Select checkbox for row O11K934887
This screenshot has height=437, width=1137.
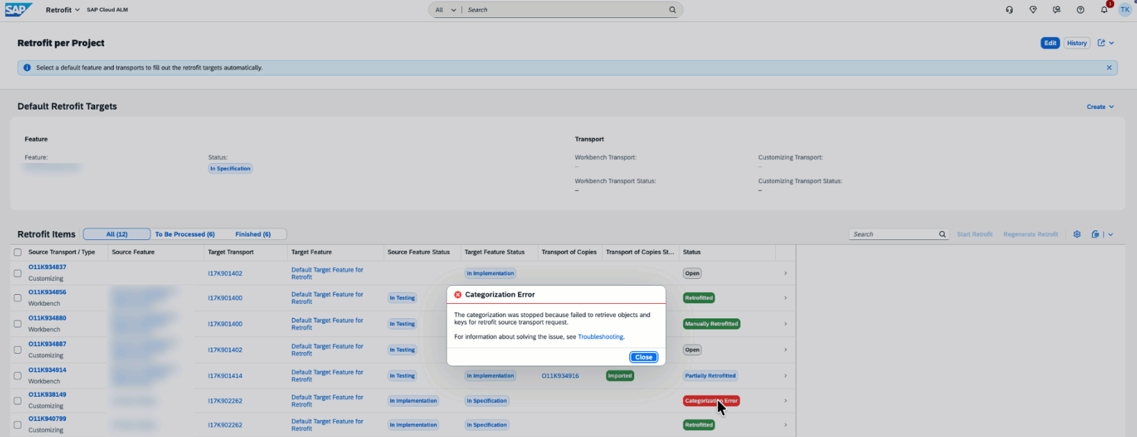point(17,350)
